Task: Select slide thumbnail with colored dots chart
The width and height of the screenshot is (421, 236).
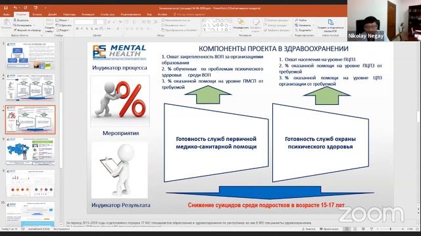Action: [30, 184]
